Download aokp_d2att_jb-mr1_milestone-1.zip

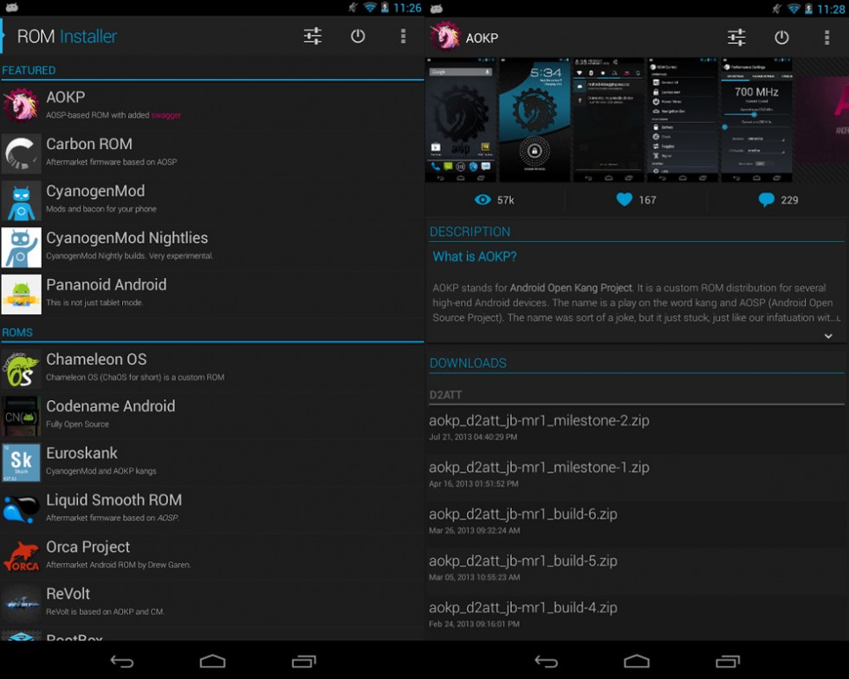pyautogui.click(x=636, y=475)
